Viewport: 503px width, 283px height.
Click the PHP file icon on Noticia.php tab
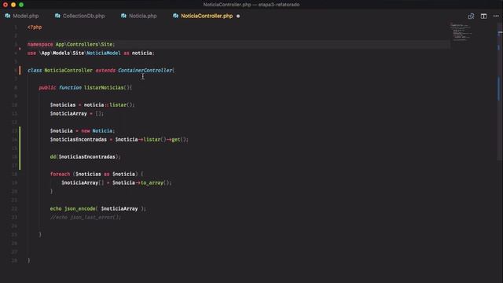123,16
